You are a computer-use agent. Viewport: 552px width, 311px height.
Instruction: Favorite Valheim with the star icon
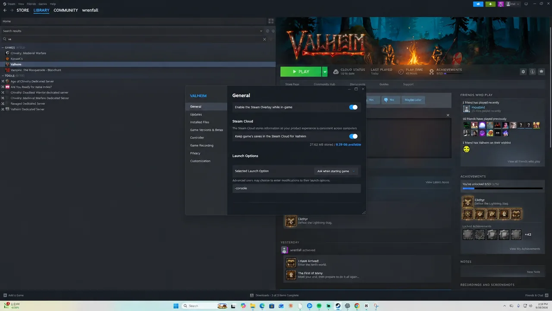pyautogui.click(x=541, y=72)
